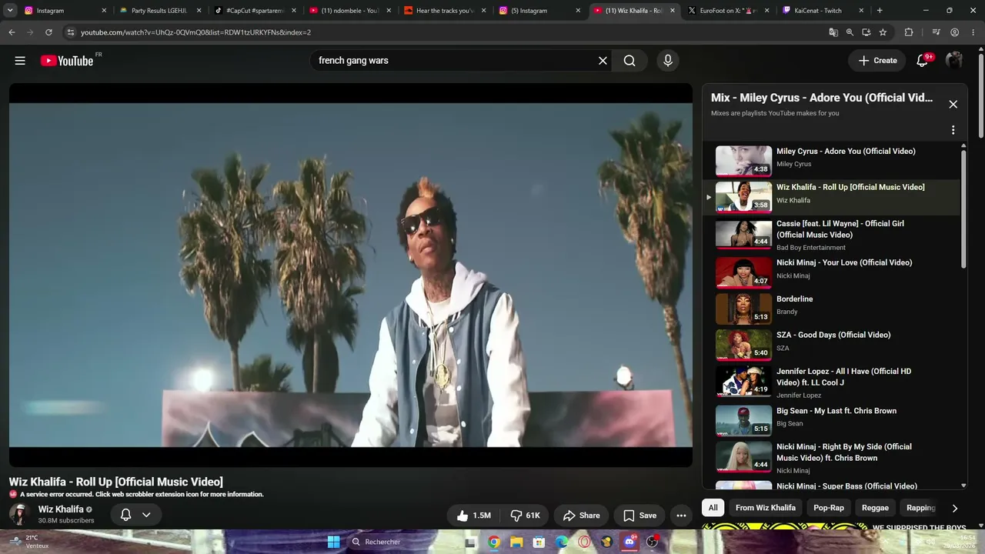Switch to the KaiCenat Twitch tab
This screenshot has width=985, height=554.
[x=823, y=11]
